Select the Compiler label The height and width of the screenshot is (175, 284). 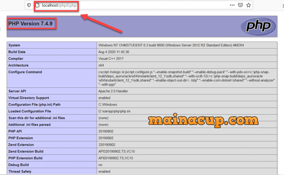coord(16,59)
